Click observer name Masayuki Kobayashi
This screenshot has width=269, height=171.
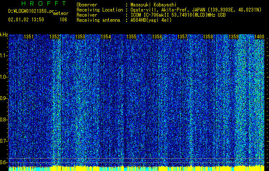coord(154,5)
